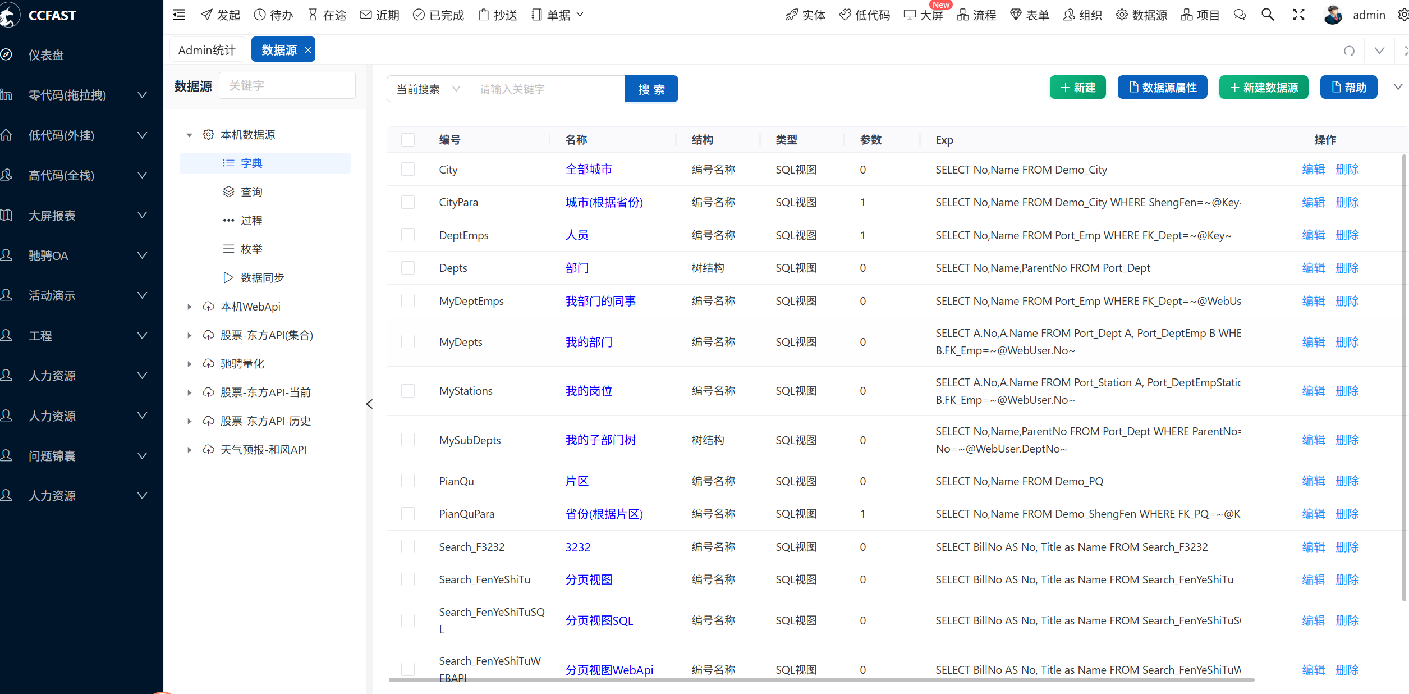Check the Depts row checkbox
Viewport: 1409px width, 694px height.
tap(408, 268)
